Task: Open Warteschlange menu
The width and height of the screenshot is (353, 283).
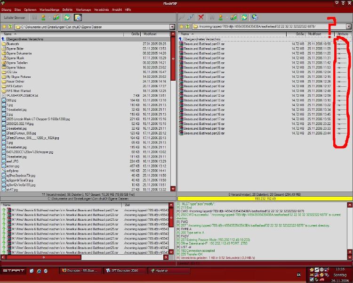Action: point(49,10)
